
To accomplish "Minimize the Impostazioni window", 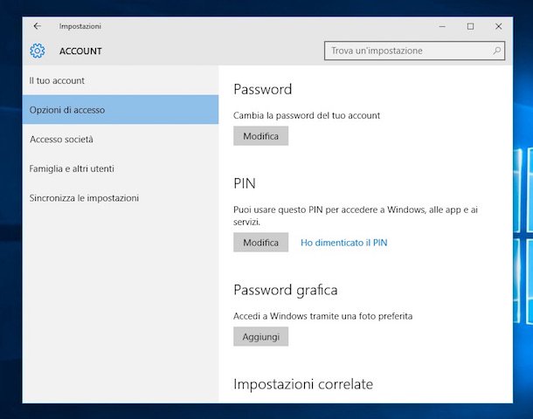I will (442, 26).
